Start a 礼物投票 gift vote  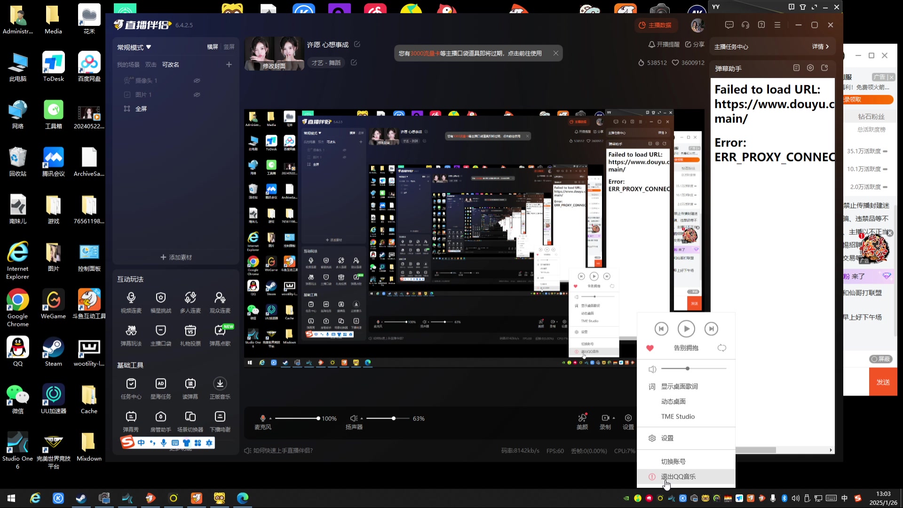point(190,335)
